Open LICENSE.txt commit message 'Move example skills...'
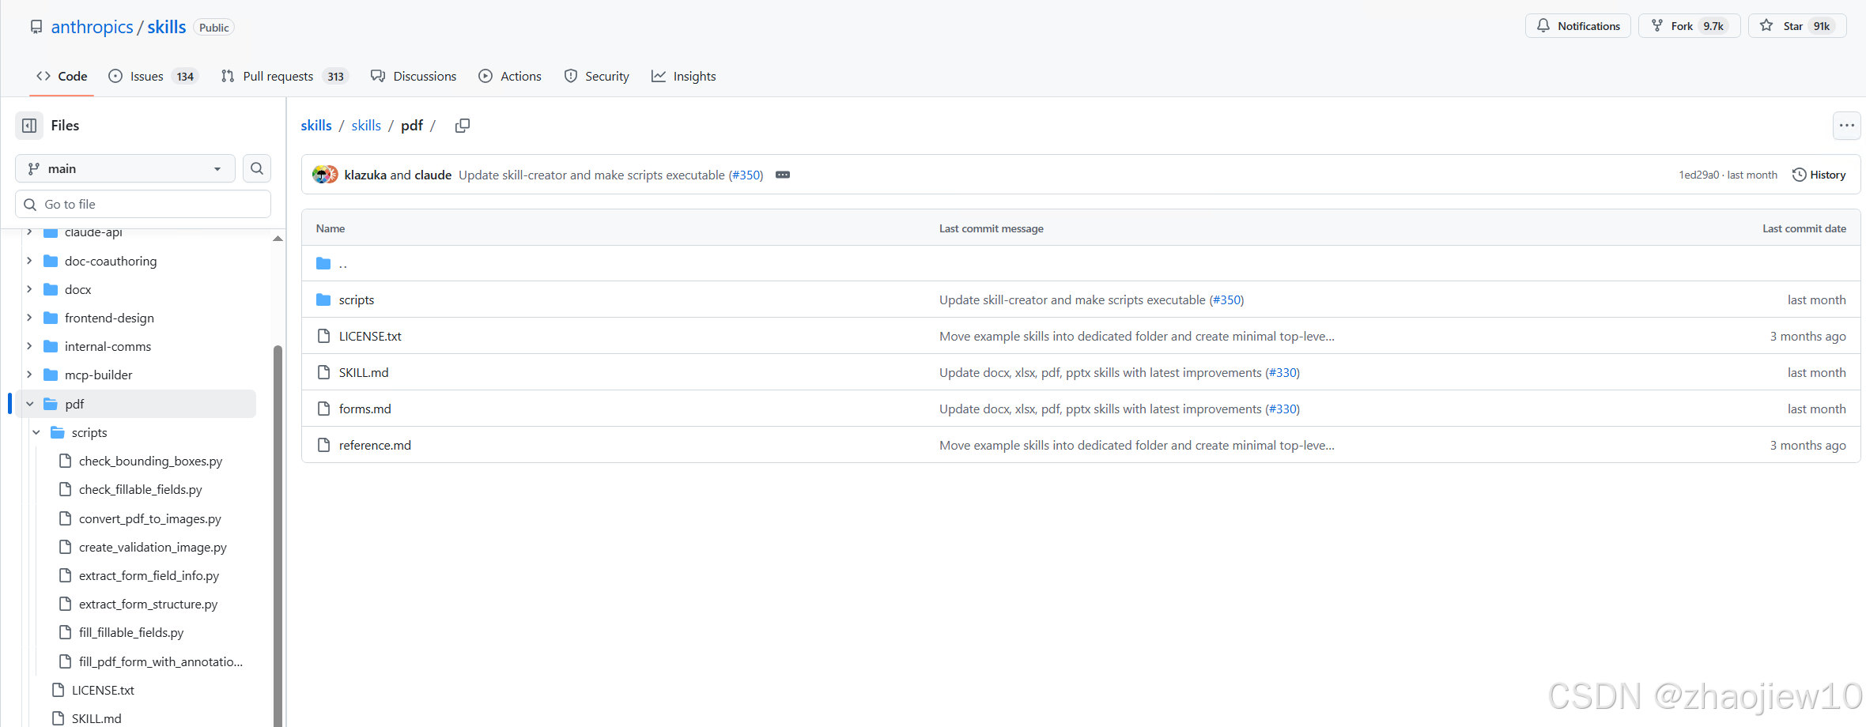Viewport: 1866px width, 727px height. coord(1137,336)
